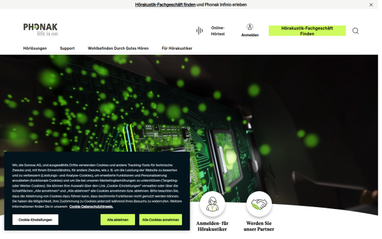Open the search magnifier icon
382x239 pixels.
point(355,31)
